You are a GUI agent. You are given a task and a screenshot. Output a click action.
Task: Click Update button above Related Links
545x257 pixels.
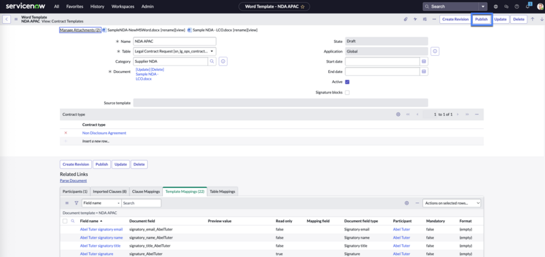[121, 164]
